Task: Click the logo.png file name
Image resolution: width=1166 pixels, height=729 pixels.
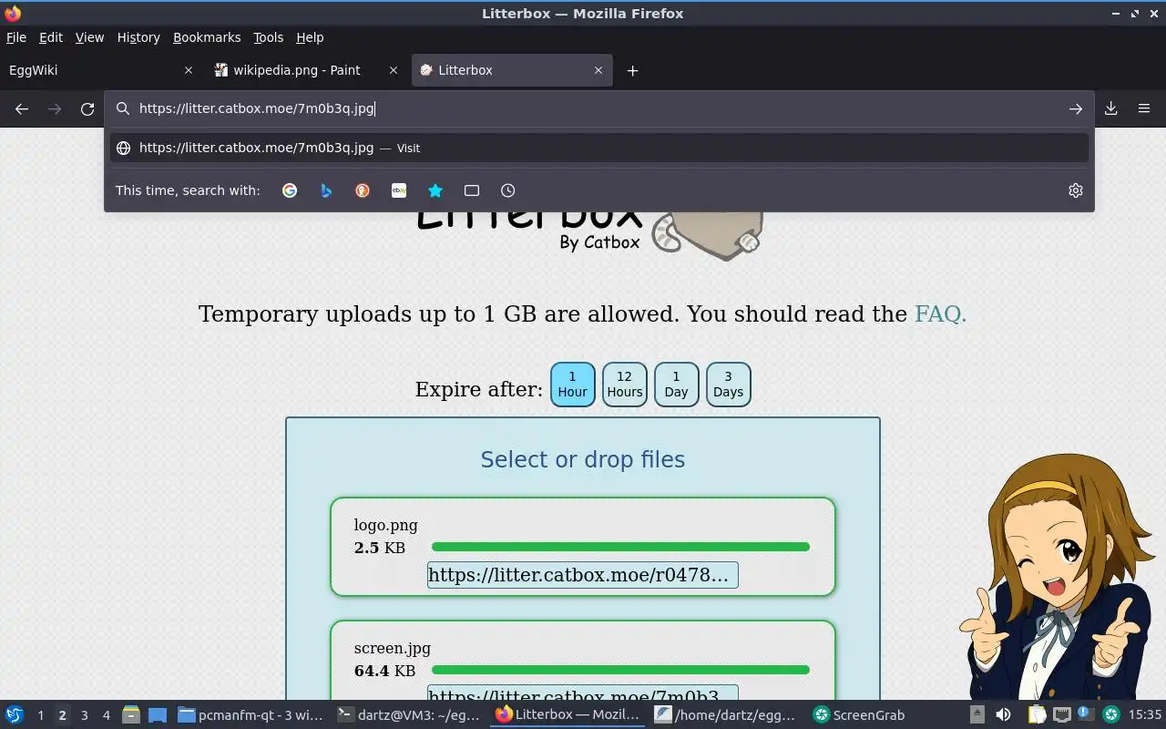Action: point(386,525)
